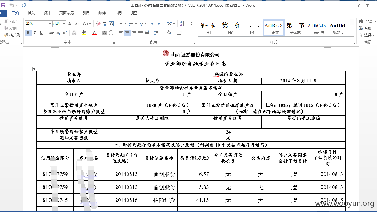Expand the multilevel list dropdown

coord(146,24)
